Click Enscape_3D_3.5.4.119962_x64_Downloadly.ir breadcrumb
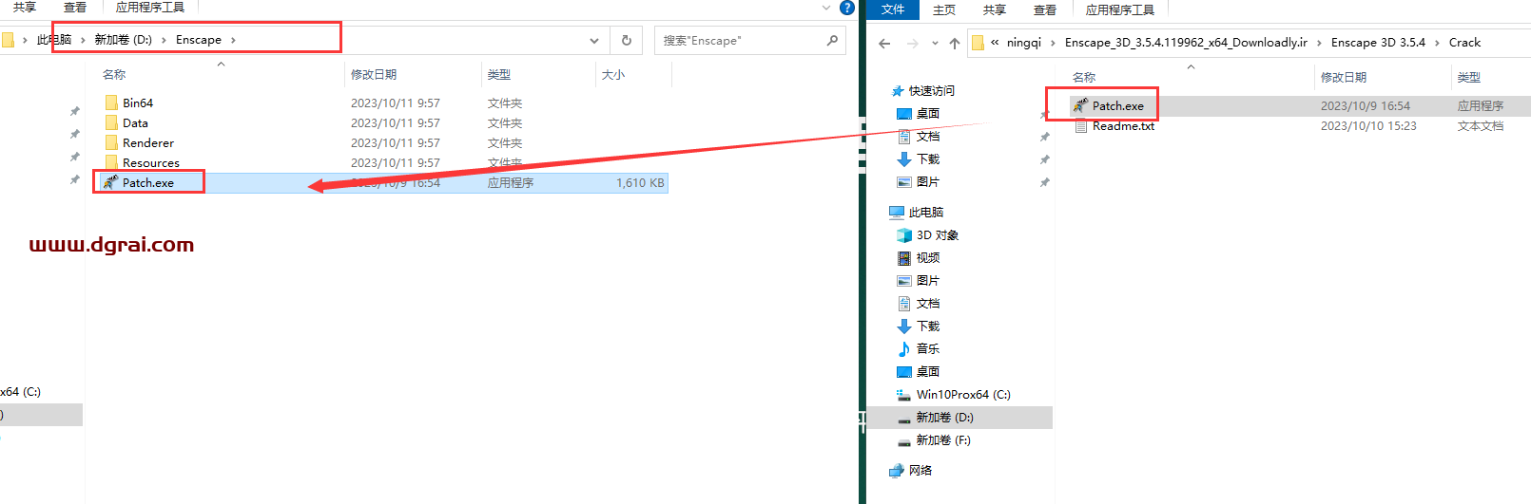 (1186, 43)
